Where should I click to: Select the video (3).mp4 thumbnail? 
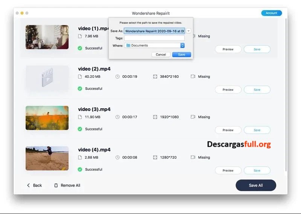tap(47, 118)
